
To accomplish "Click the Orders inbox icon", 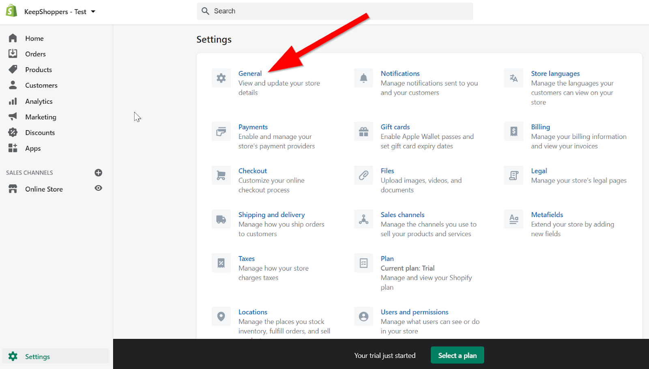I will coord(13,53).
